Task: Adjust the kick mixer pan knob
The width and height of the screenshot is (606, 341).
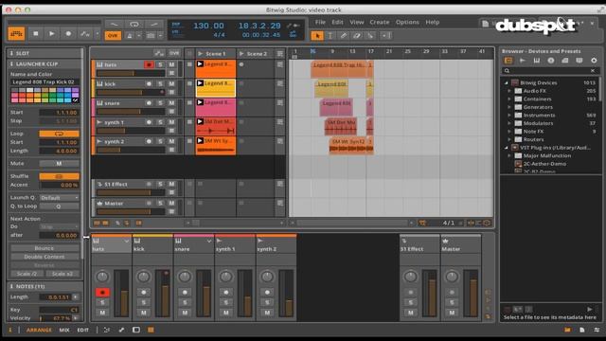Action: click(143, 277)
